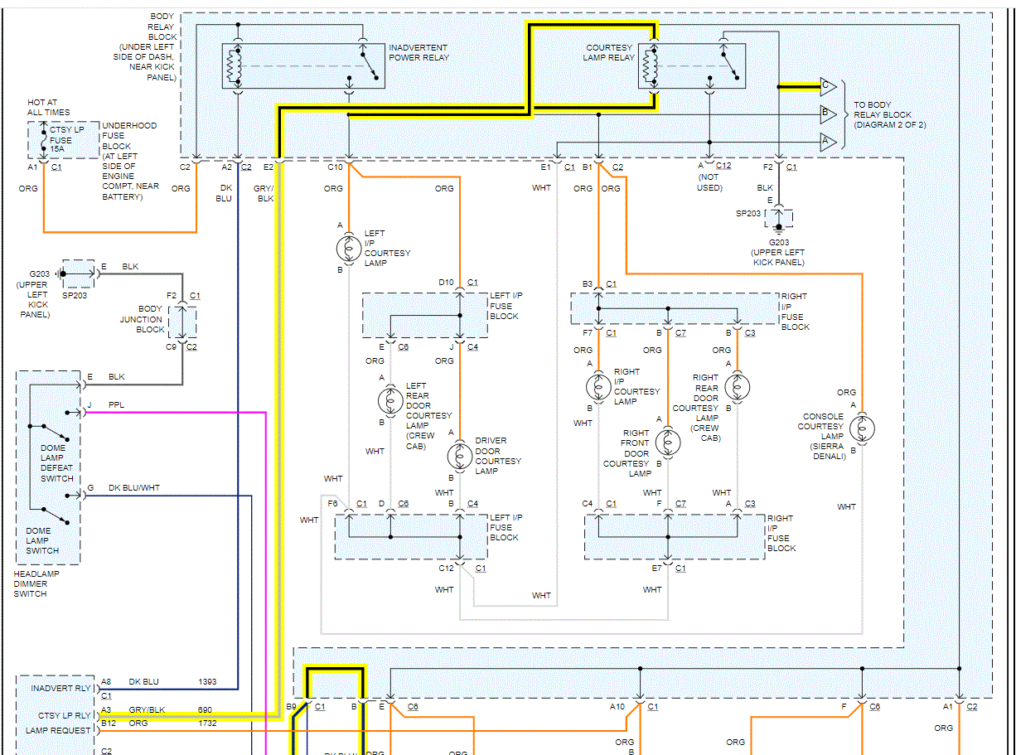1016x755 pixels.
Task: Click arrow A to Body Relay Block
Action: point(826,141)
